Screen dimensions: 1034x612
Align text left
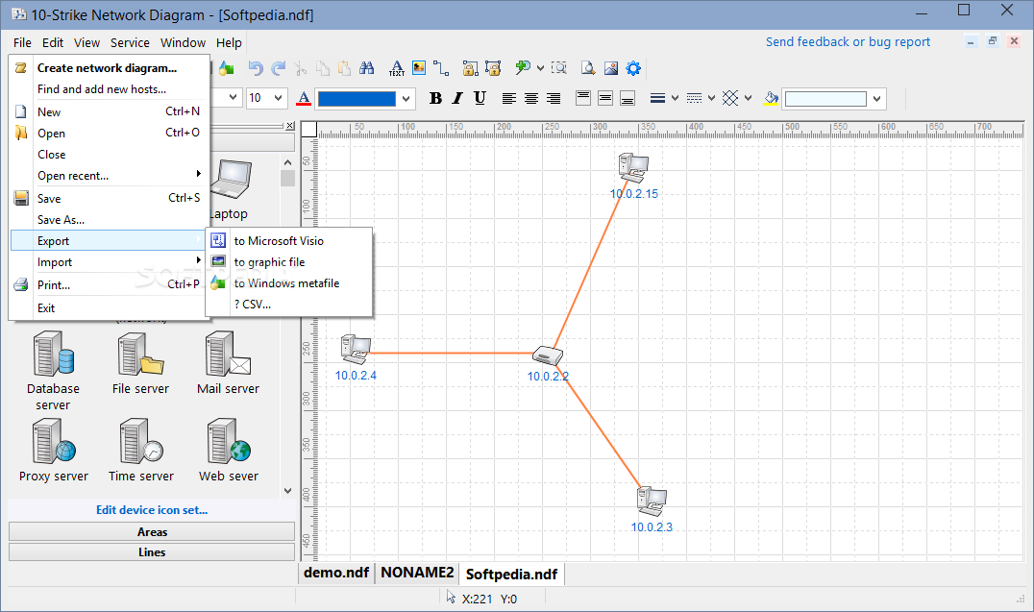click(x=508, y=98)
